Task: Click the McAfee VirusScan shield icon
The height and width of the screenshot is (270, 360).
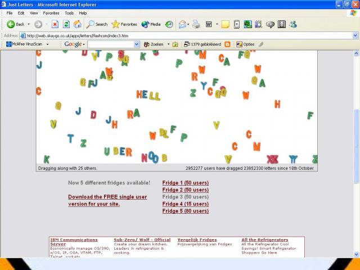Action: tap(9, 44)
